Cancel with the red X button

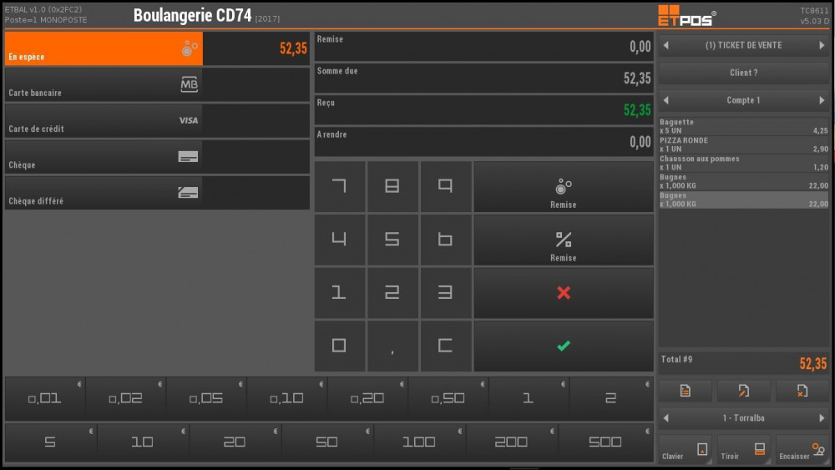click(x=564, y=293)
